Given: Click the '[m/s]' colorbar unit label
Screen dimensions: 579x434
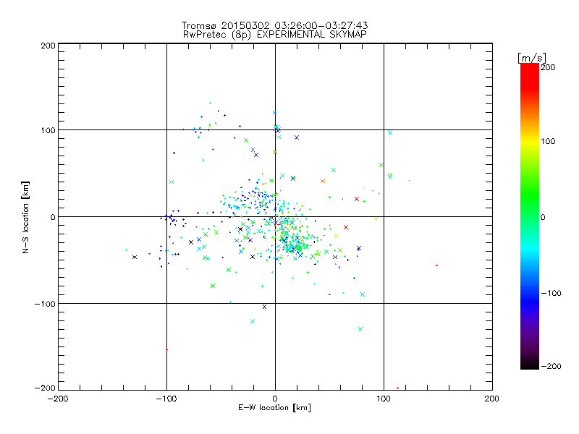Looking at the screenshot, I should 532,58.
